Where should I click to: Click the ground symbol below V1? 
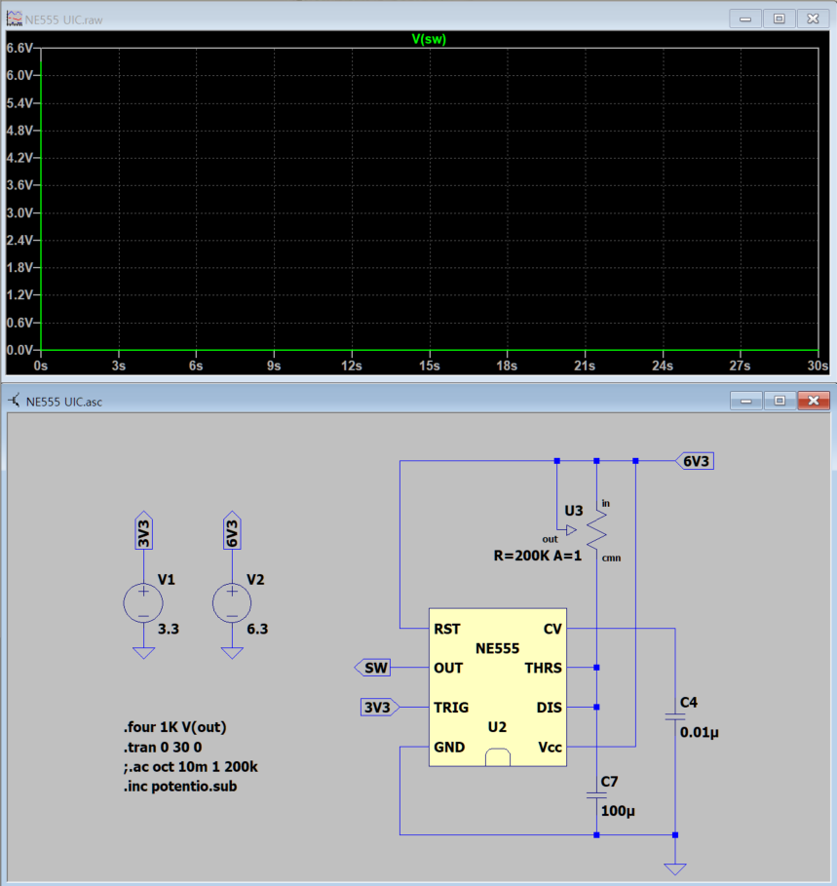pyautogui.click(x=143, y=653)
